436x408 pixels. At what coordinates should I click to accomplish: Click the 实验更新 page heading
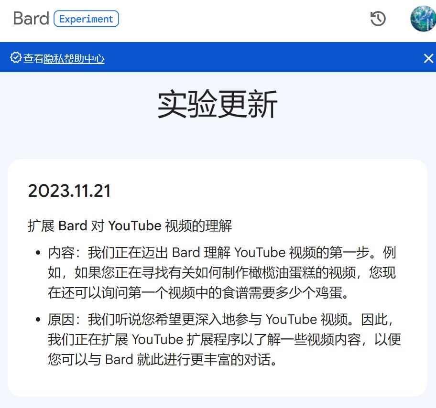pos(218,105)
